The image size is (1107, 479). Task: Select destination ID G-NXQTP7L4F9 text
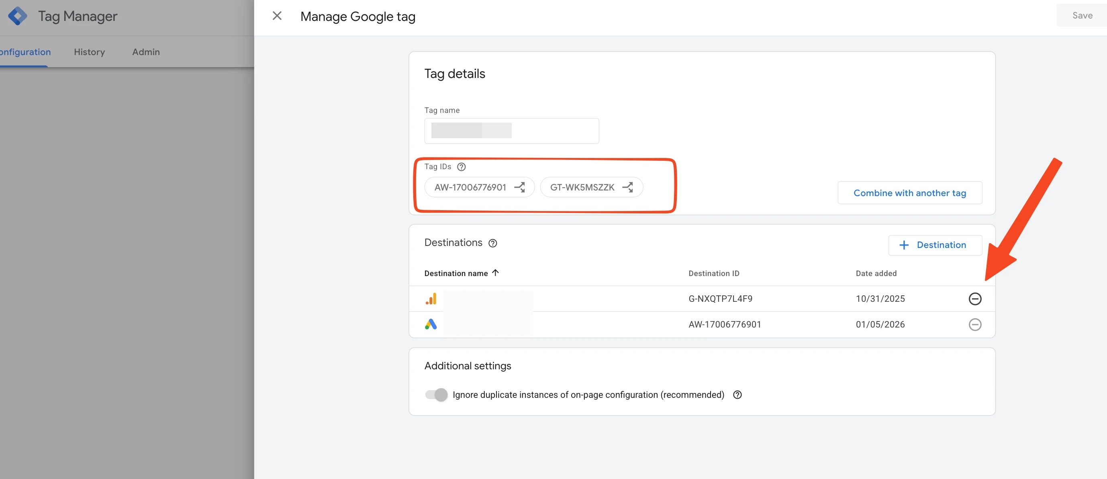(x=720, y=299)
